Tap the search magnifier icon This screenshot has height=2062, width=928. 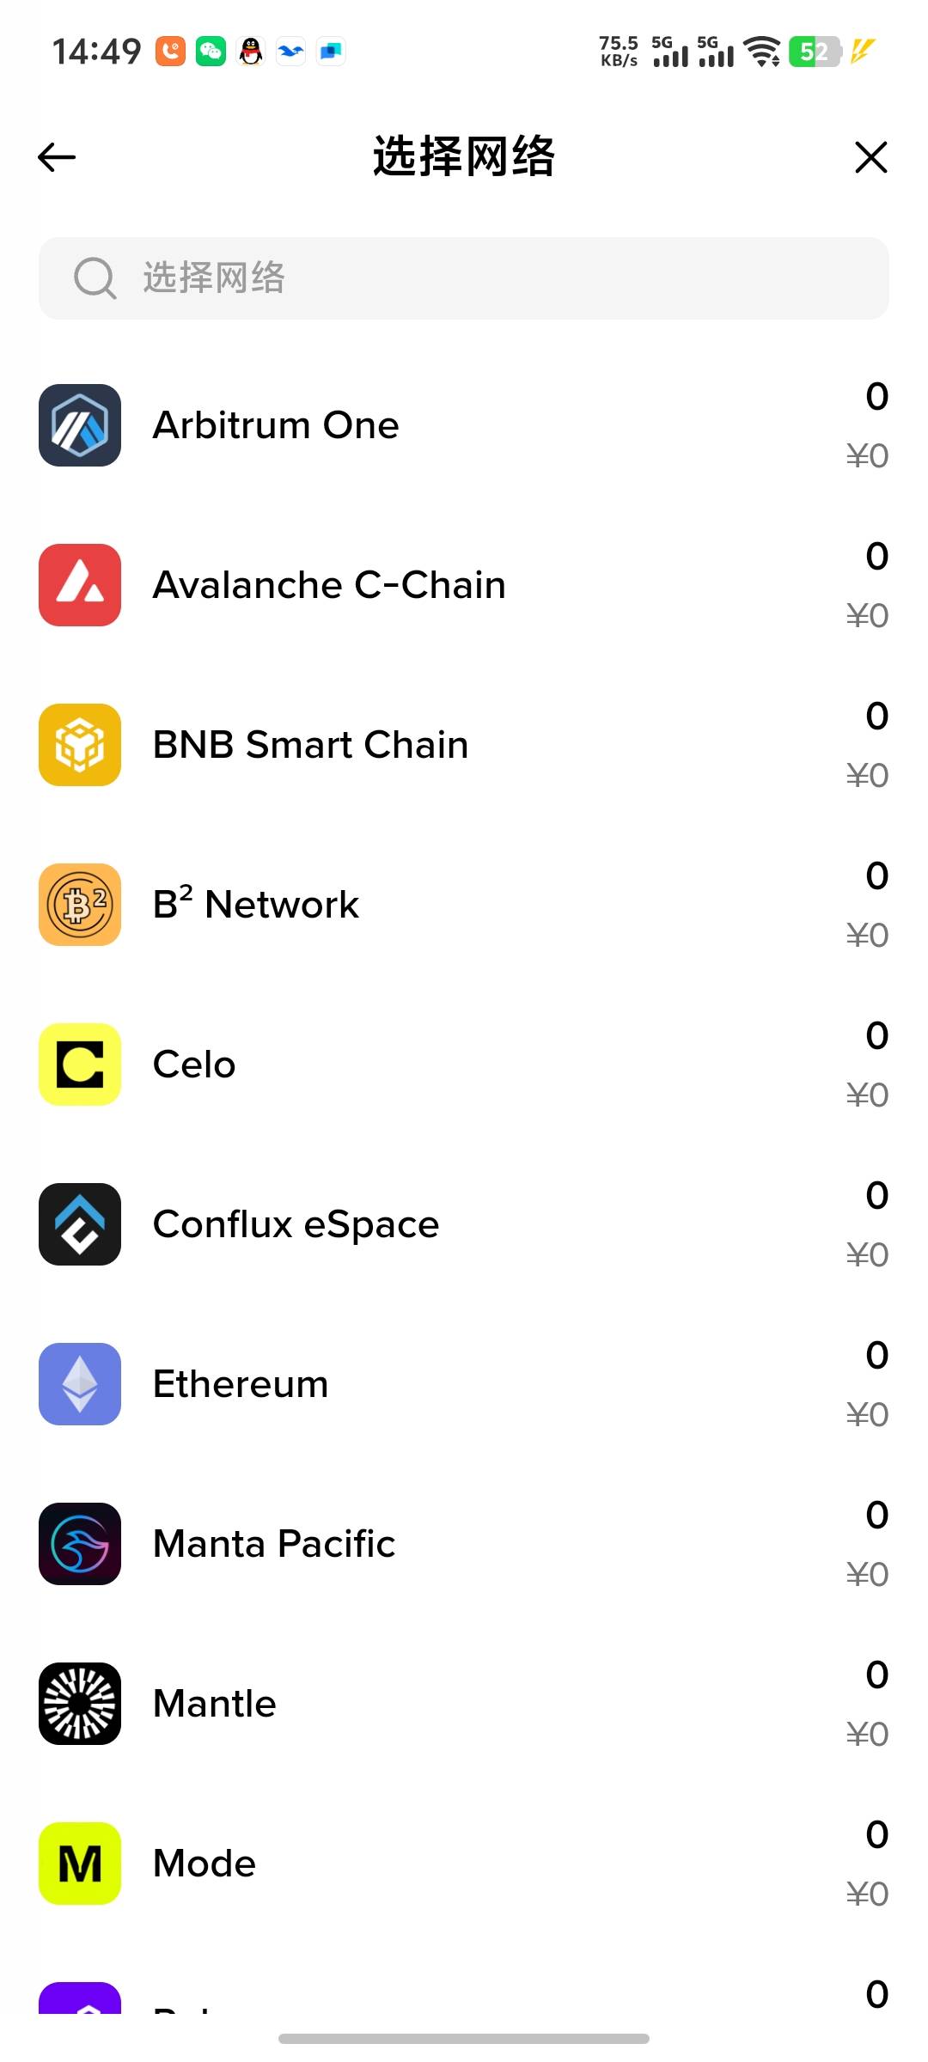94,278
